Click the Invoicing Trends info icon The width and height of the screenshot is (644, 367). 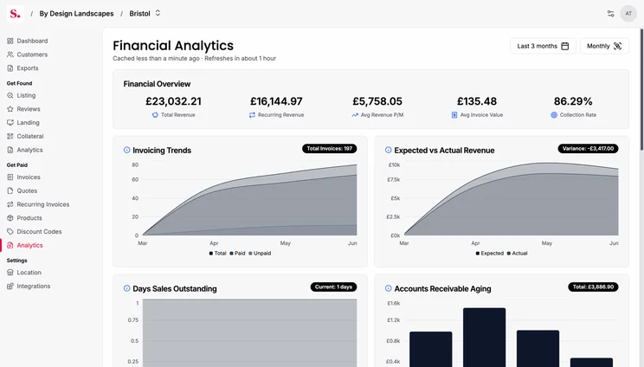127,151
